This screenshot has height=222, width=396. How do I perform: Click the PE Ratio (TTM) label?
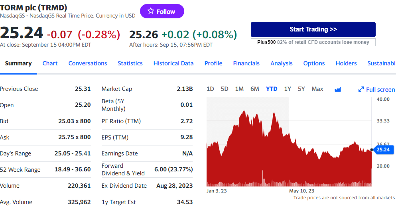pos(121,121)
